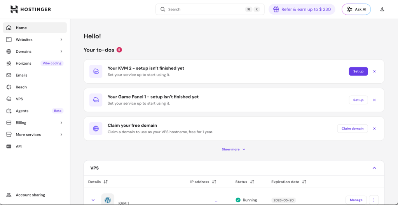Open the three-dot menu for KVM 1

[374, 200]
